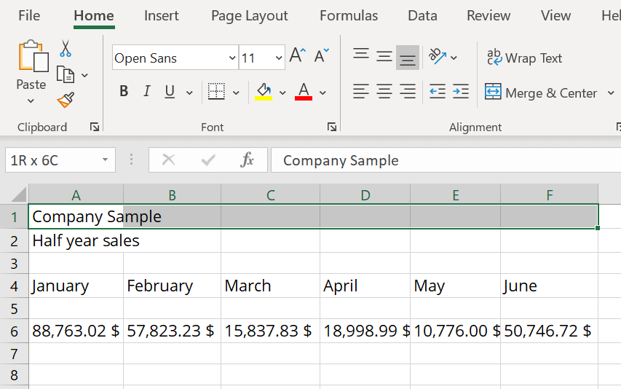
Task: Toggle Bold formatting
Action: coord(124,92)
